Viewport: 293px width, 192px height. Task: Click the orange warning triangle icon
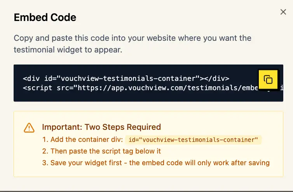pos(29,127)
